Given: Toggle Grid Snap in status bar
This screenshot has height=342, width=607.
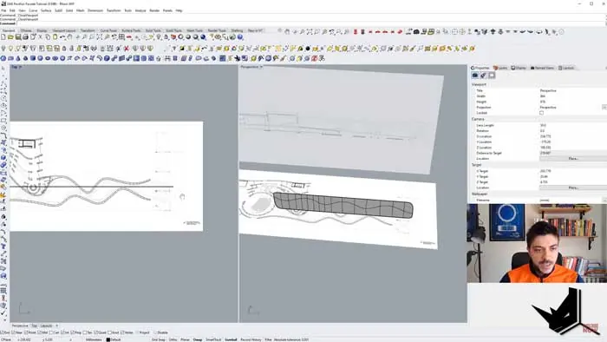Looking at the screenshot, I should tap(159, 339).
